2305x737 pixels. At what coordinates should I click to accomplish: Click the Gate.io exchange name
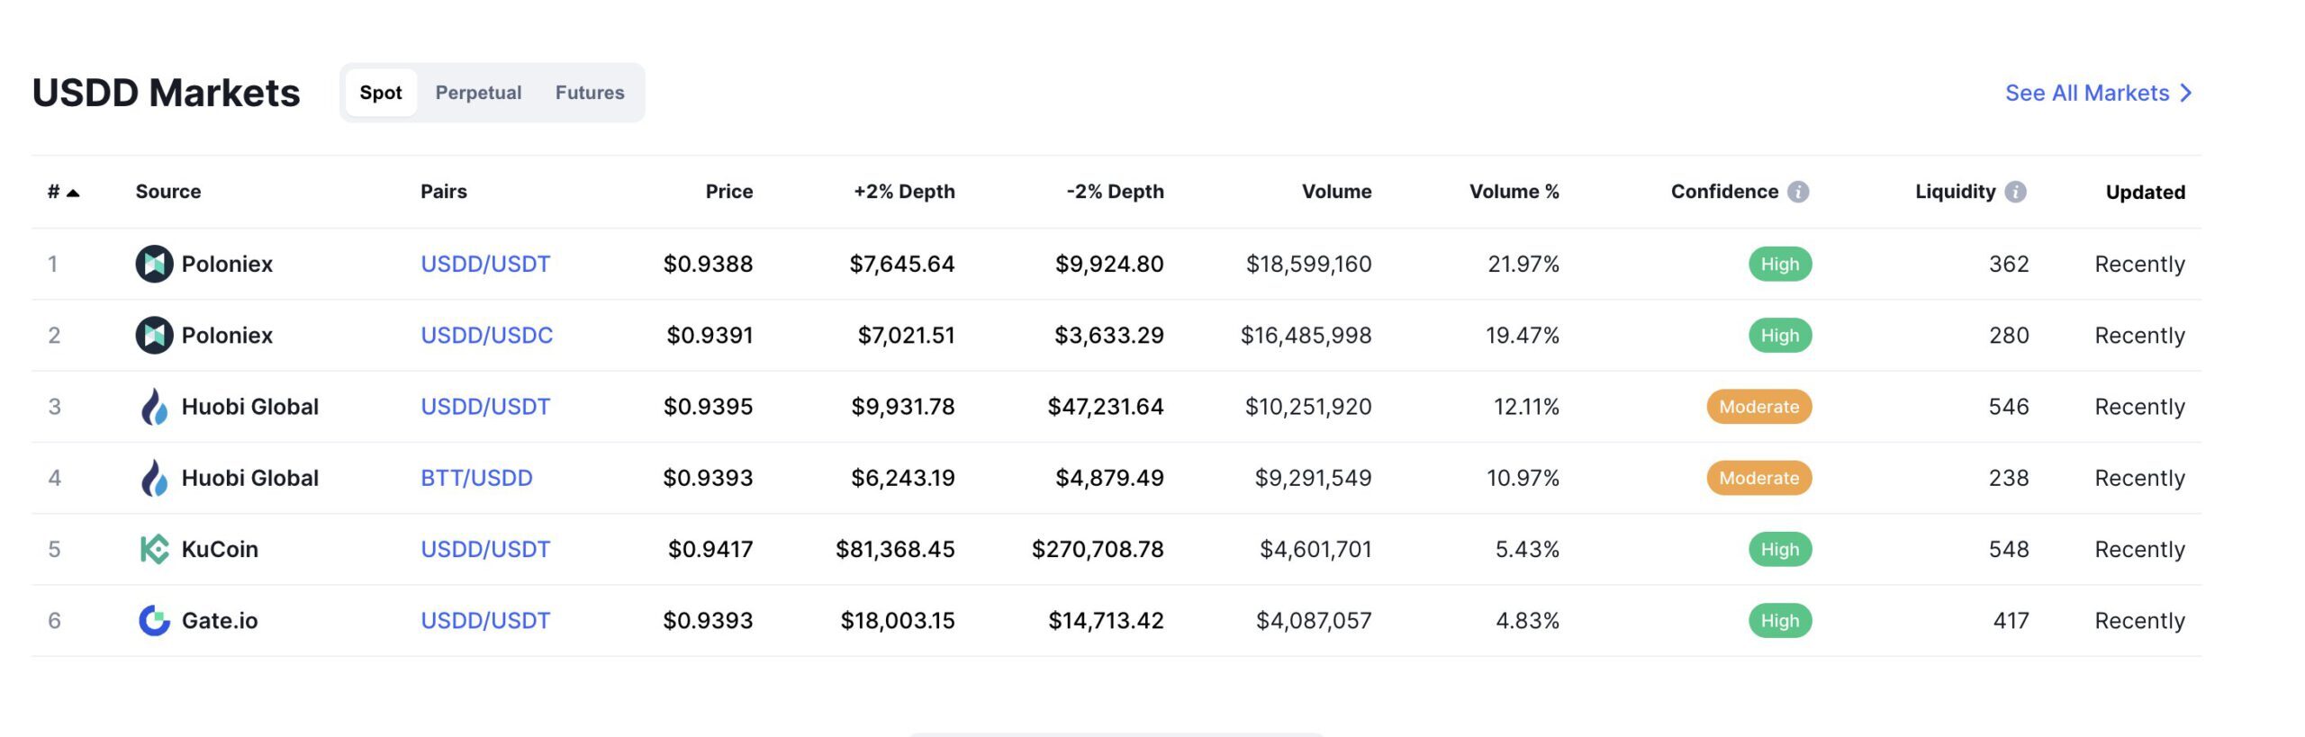220,620
